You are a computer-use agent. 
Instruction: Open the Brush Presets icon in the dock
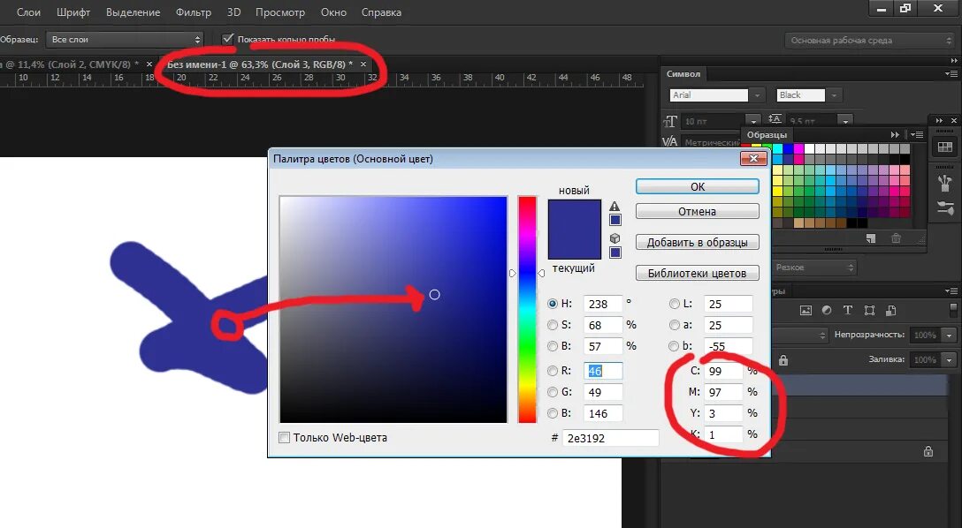[945, 182]
